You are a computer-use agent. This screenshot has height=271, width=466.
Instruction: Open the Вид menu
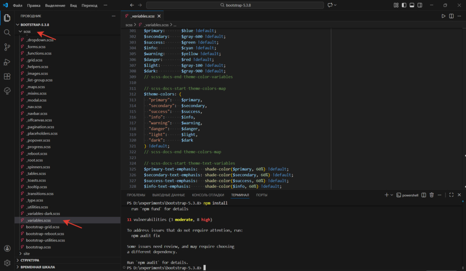pyautogui.click(x=73, y=5)
